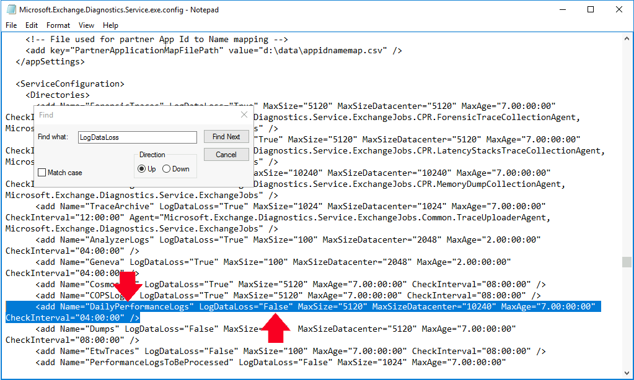Close the Notepad window
Viewport: 634px width, 380px height.
(619, 9)
